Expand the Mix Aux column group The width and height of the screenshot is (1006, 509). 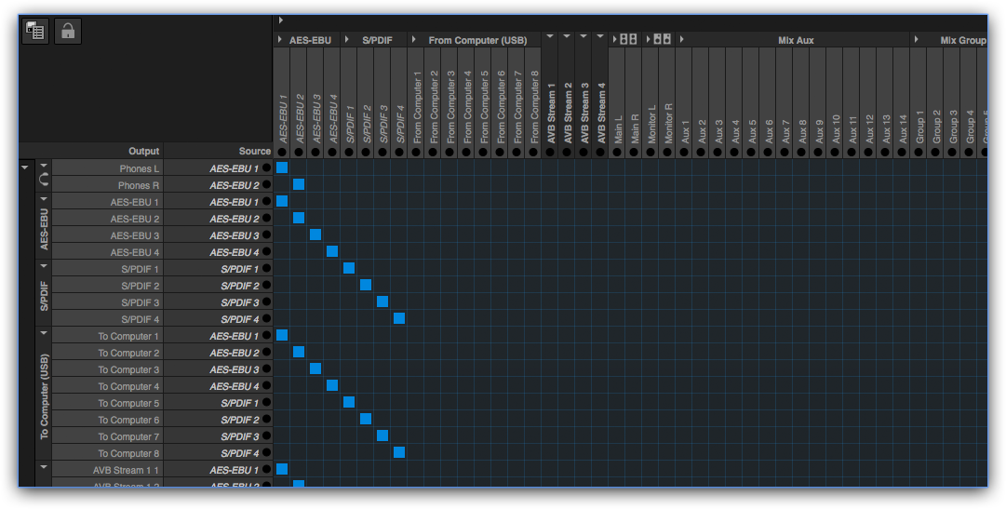(682, 40)
